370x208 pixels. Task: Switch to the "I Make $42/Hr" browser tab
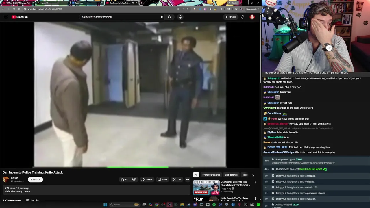point(18,3)
